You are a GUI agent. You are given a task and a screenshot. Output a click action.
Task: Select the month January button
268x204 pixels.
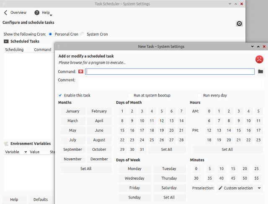point(72,111)
